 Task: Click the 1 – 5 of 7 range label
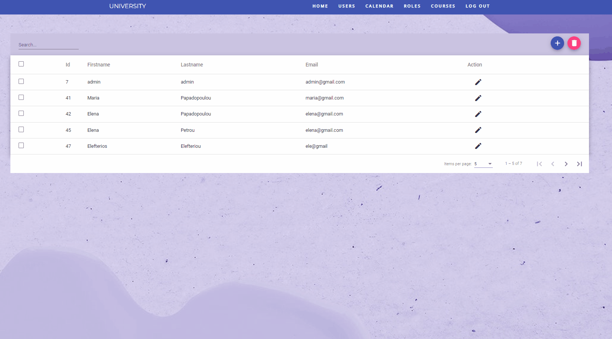tap(514, 163)
